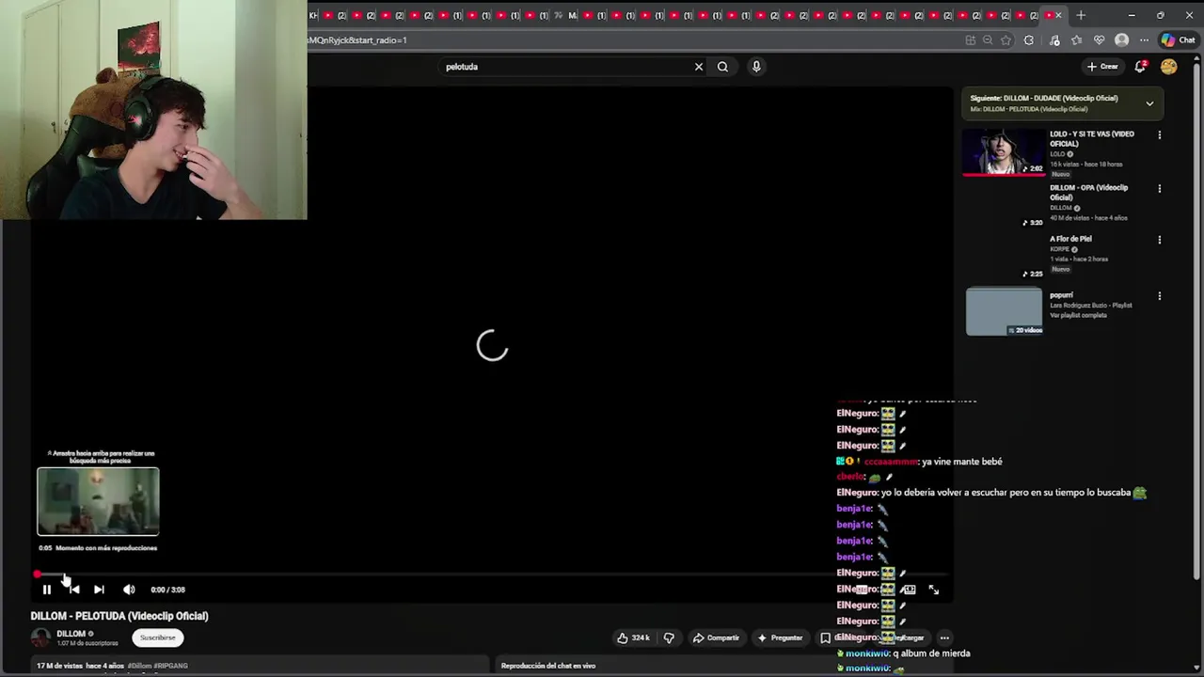Mute the player volume speaker icon
The image size is (1204, 677).
(129, 590)
